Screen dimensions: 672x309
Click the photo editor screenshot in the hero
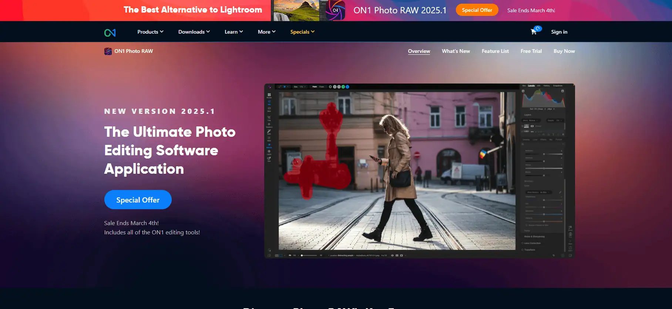click(419, 171)
